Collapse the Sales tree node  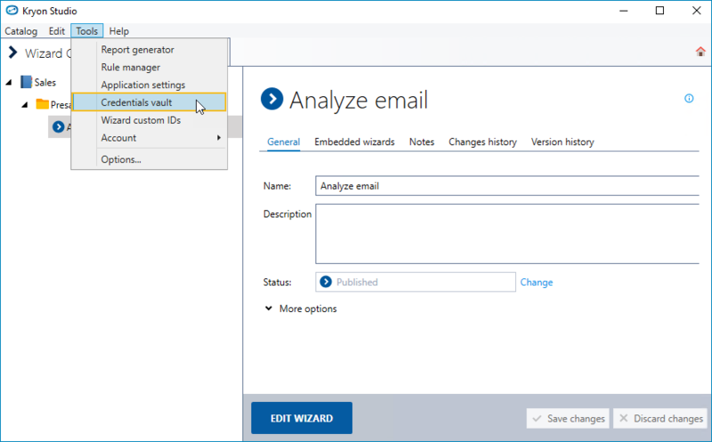(x=9, y=83)
